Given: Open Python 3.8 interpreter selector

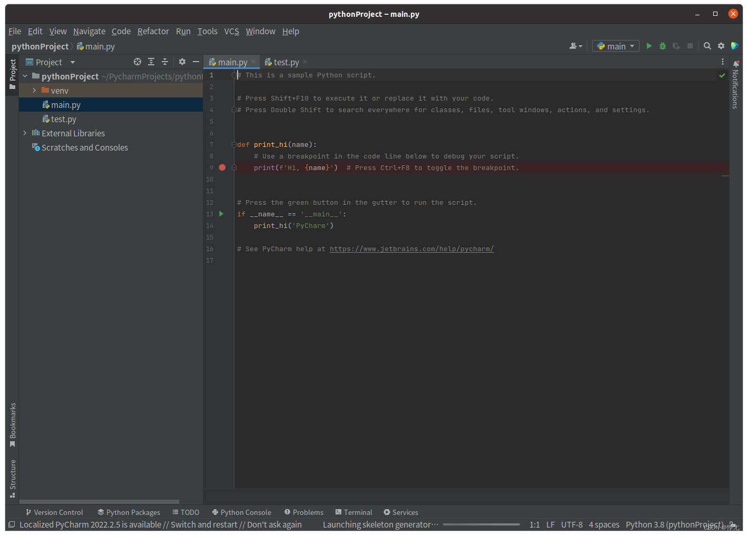Looking at the screenshot, I should (x=675, y=524).
